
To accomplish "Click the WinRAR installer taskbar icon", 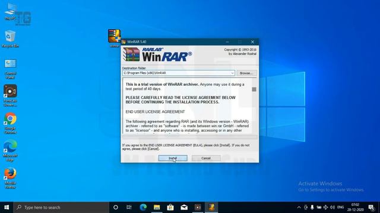I will (x=211, y=208).
